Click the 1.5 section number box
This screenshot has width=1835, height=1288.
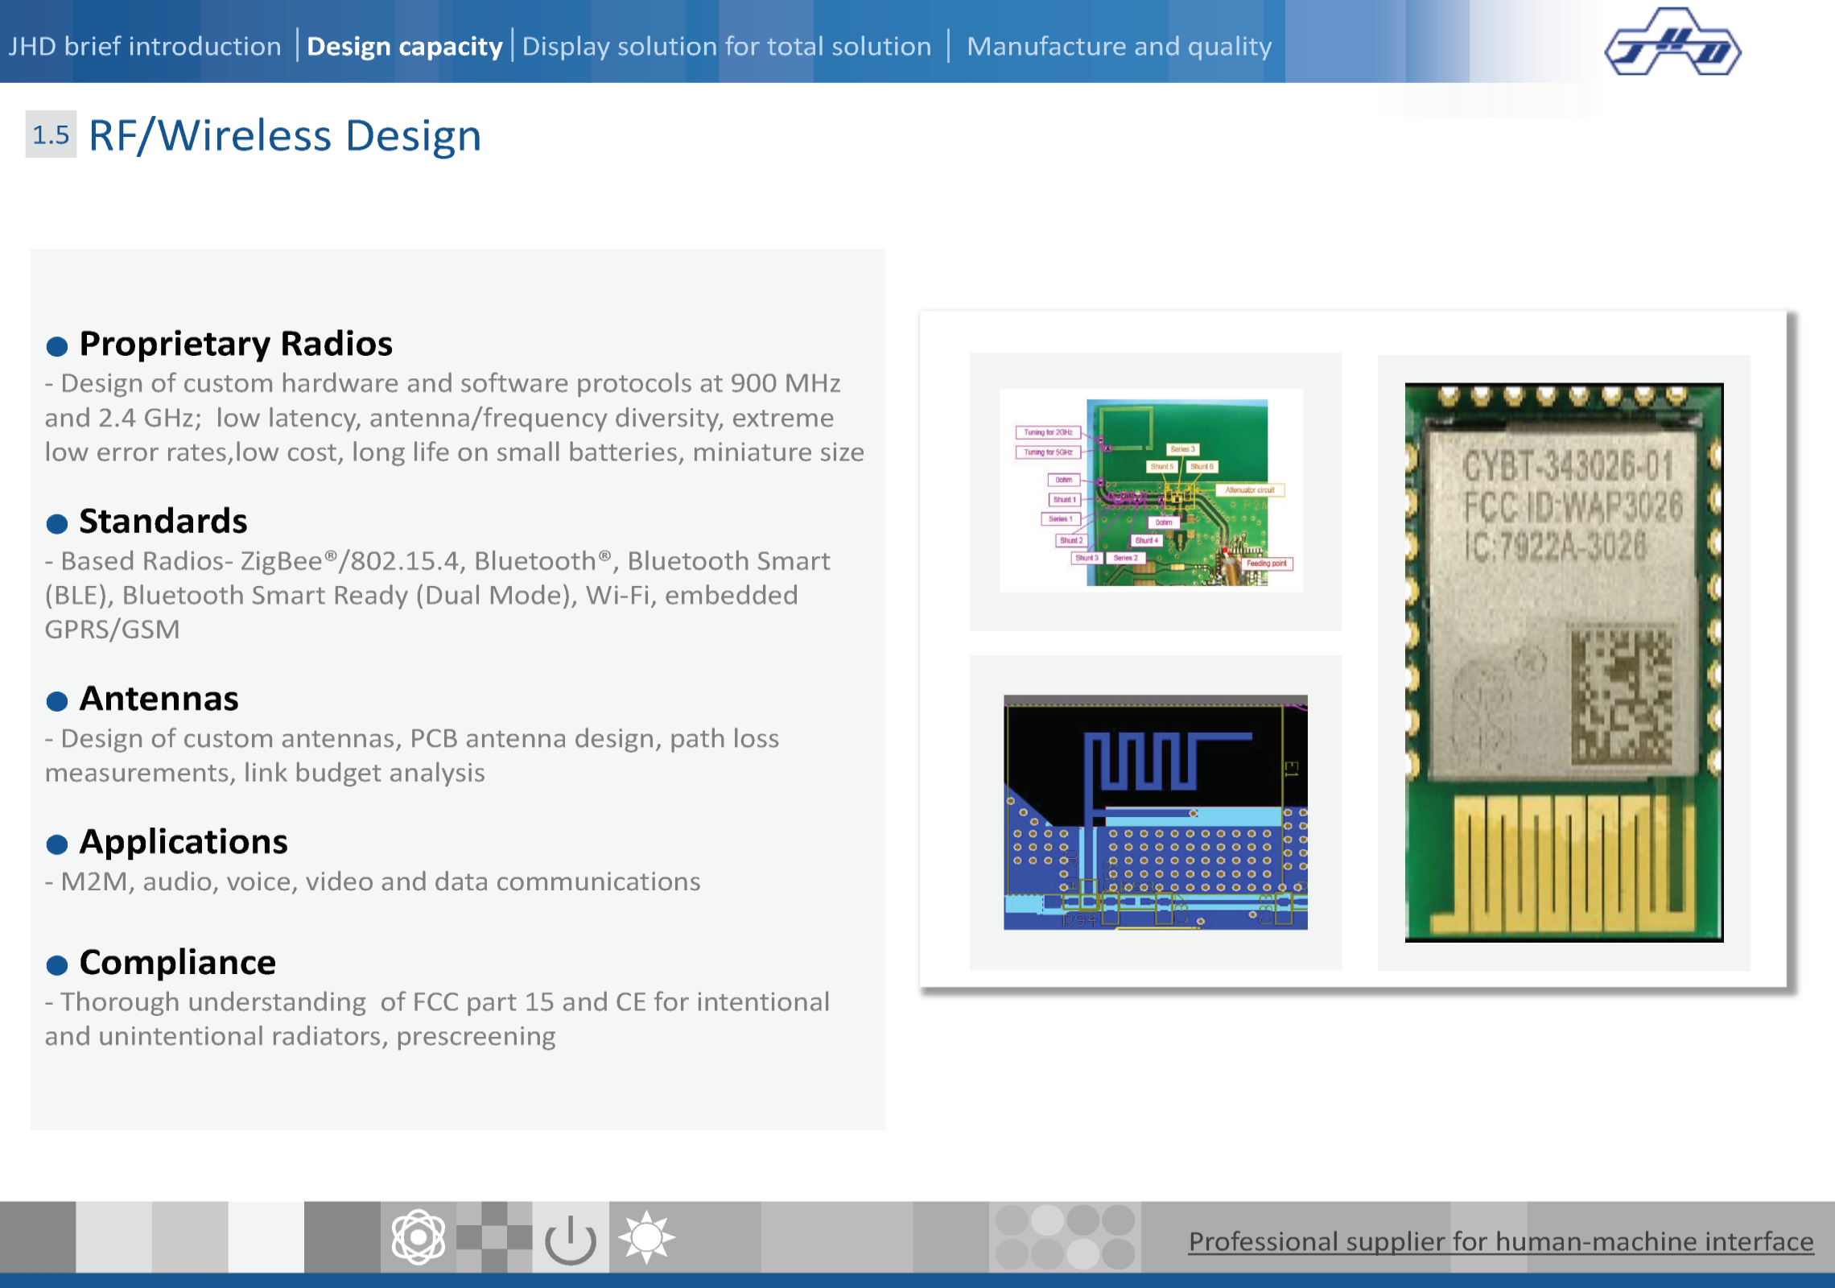click(51, 134)
